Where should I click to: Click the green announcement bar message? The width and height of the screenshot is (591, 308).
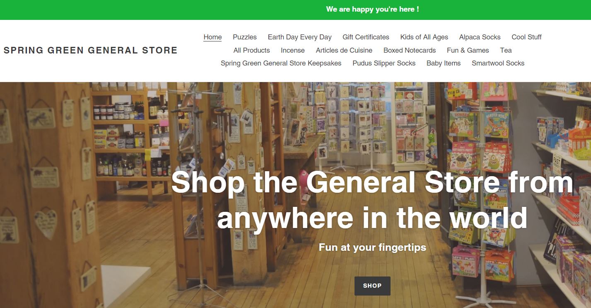372,9
